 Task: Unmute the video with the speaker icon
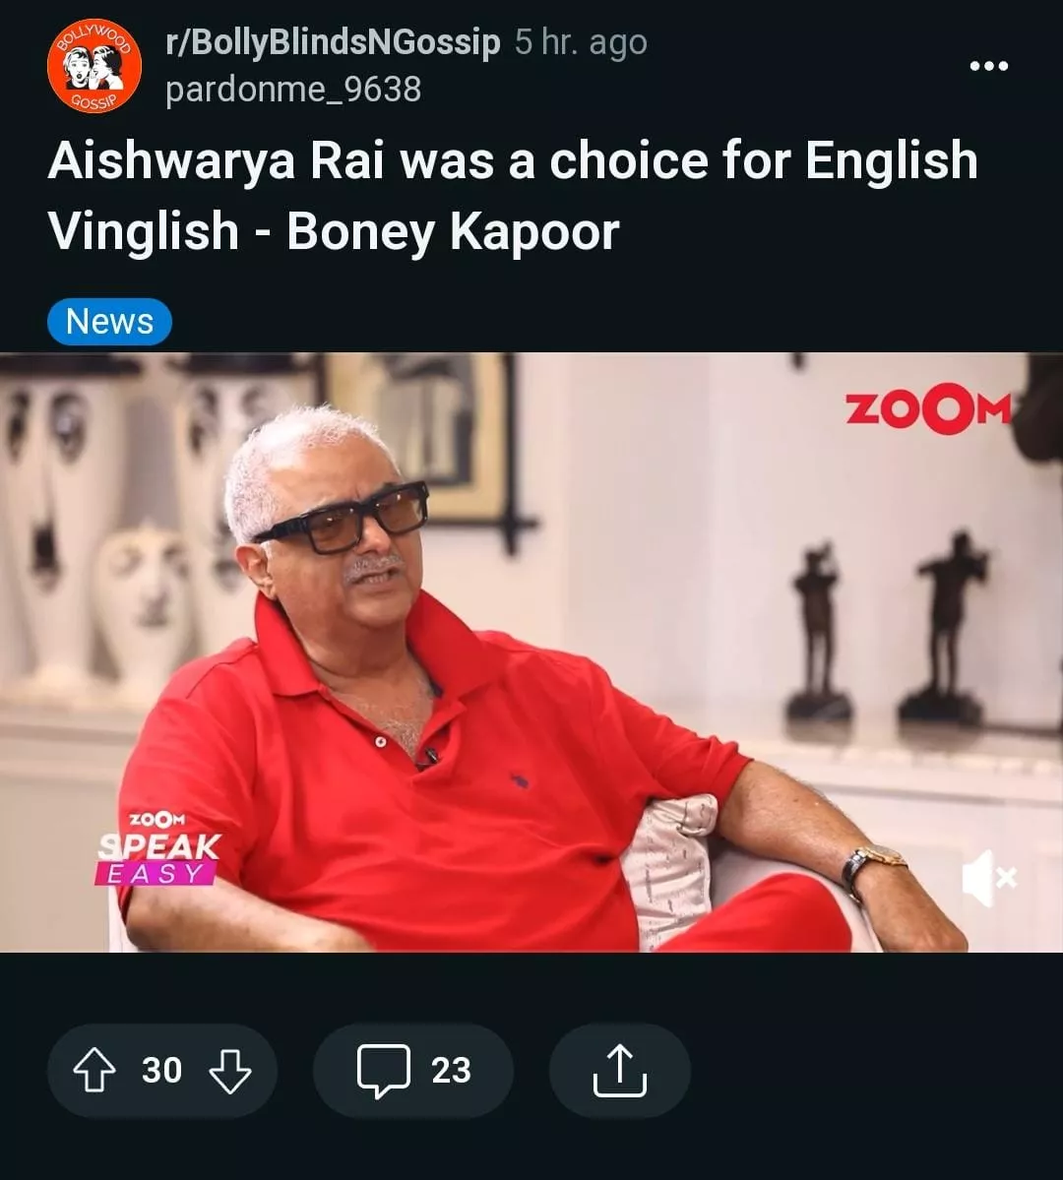pyautogui.click(x=988, y=878)
